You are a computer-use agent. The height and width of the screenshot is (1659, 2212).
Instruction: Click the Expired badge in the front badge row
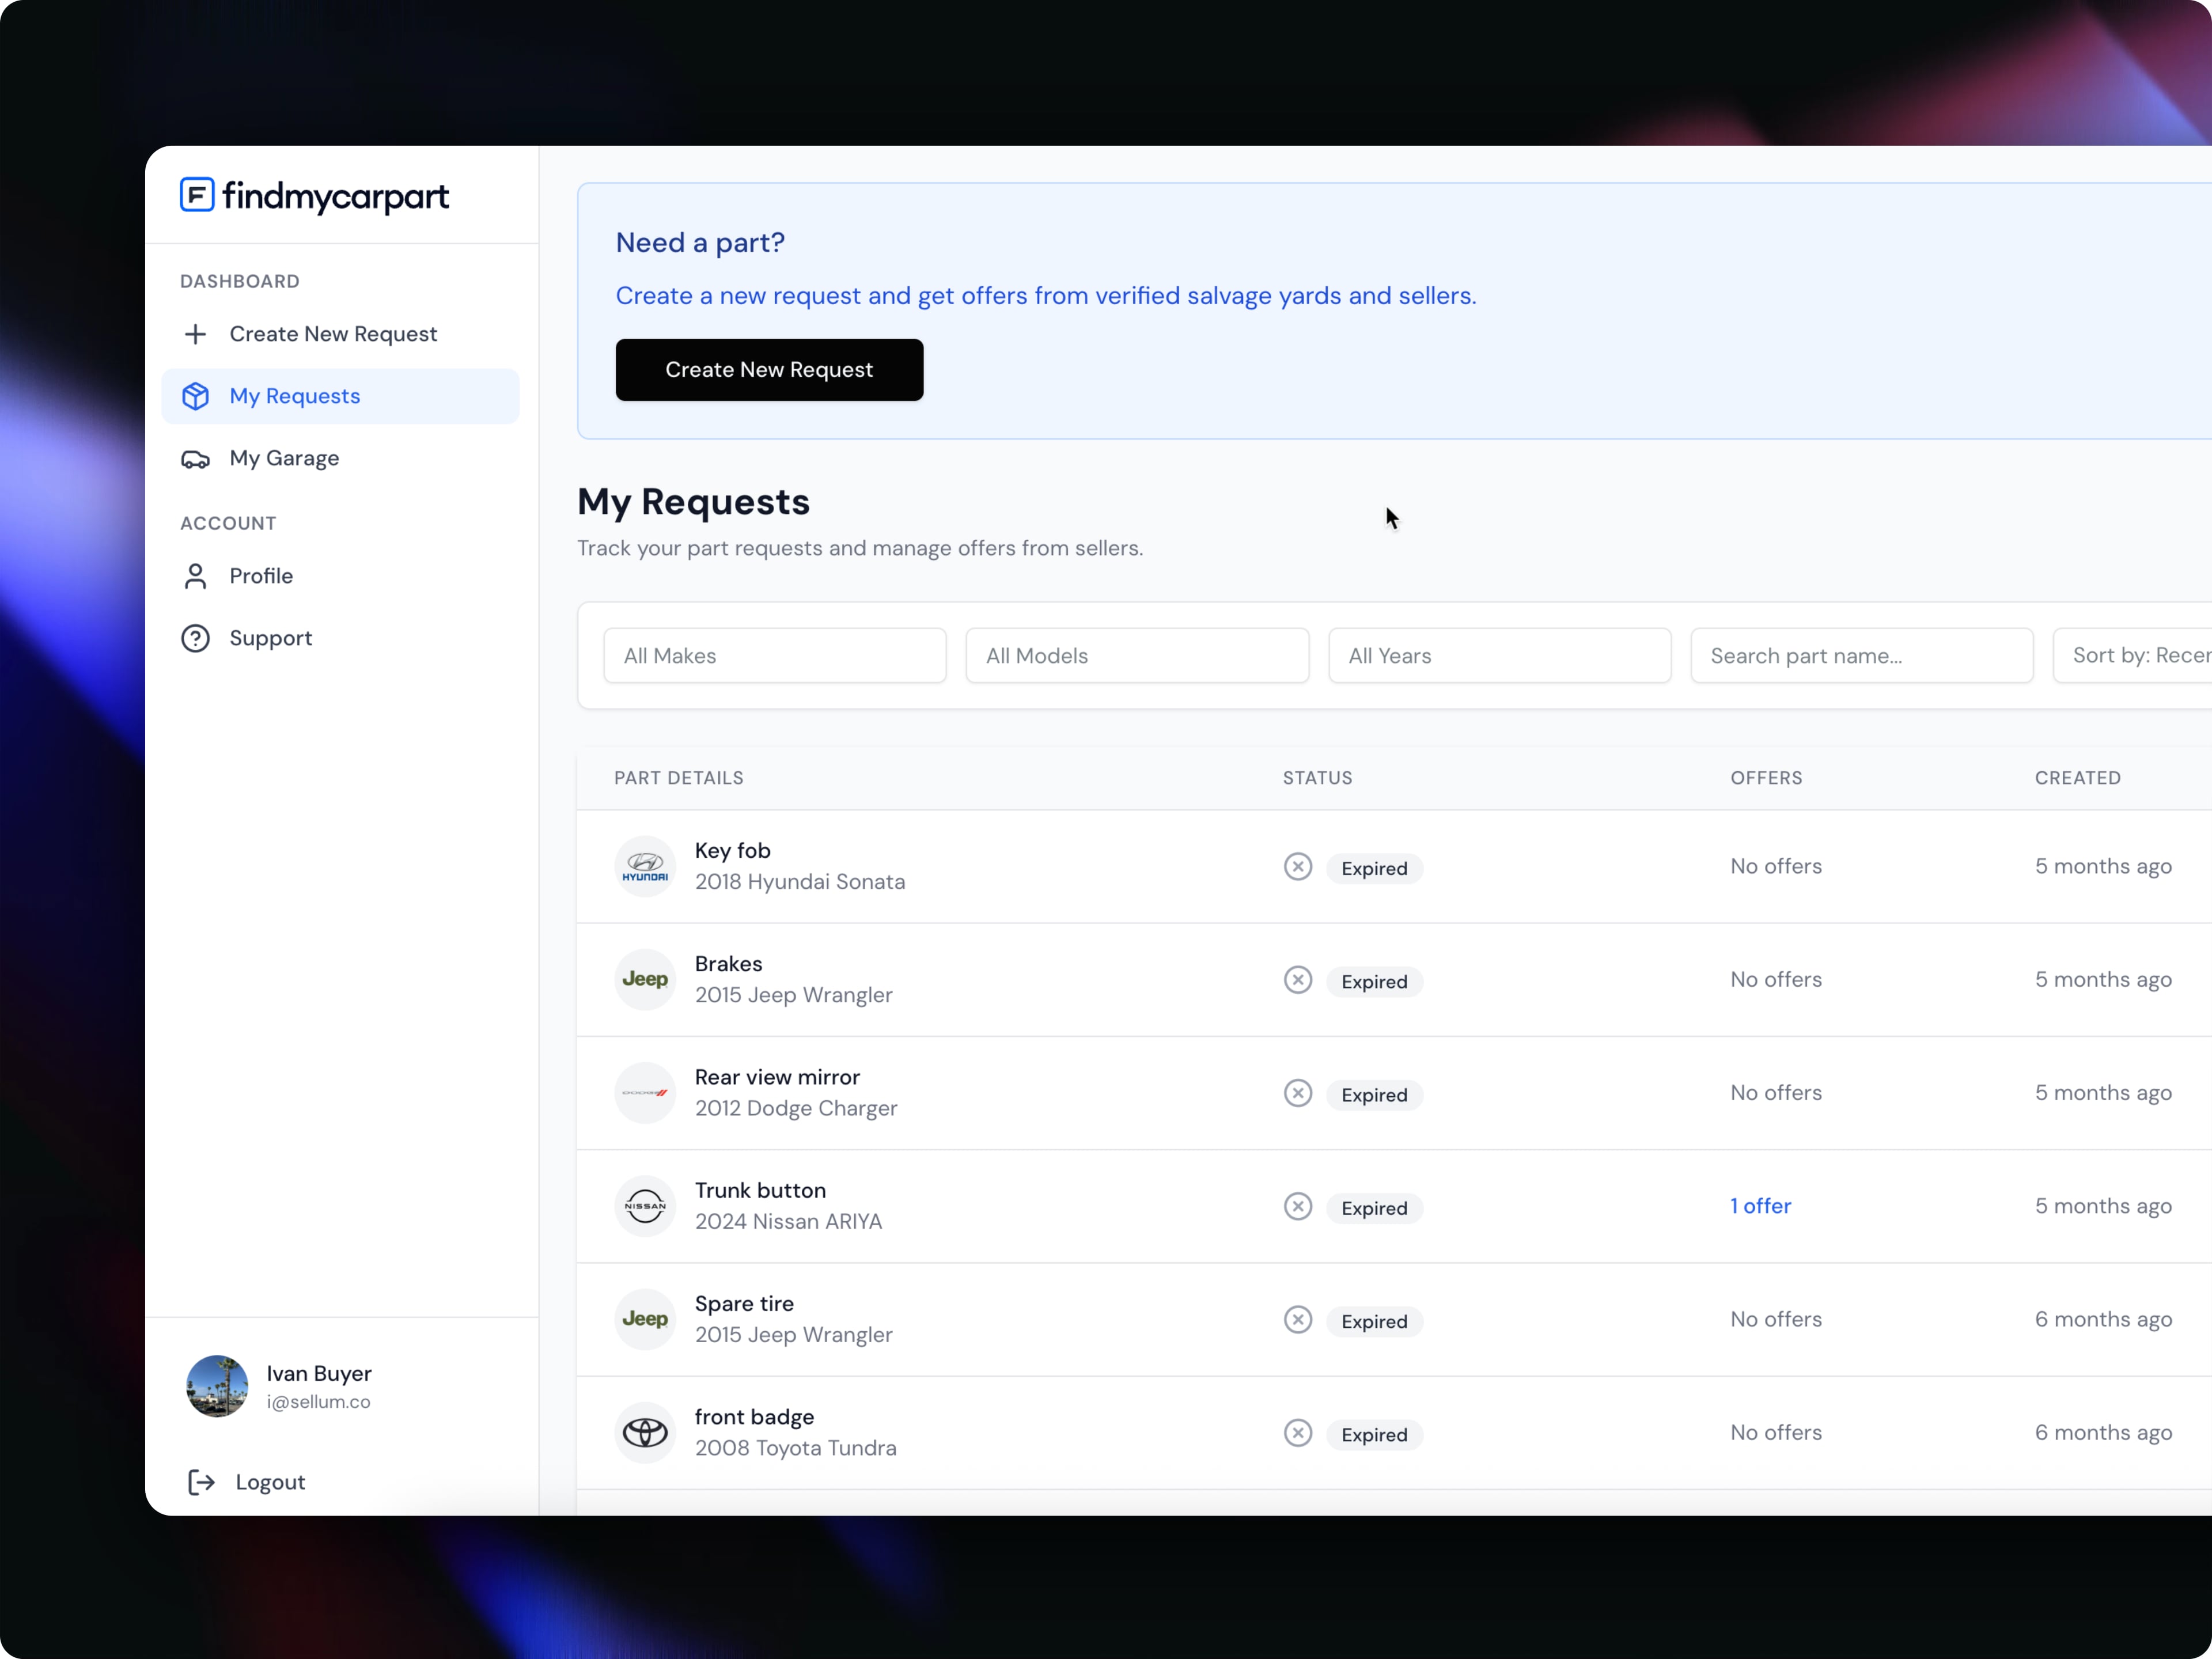(x=1374, y=1434)
